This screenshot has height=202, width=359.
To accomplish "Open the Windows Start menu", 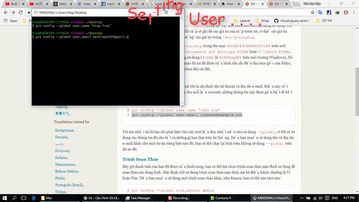I will point(4,198).
